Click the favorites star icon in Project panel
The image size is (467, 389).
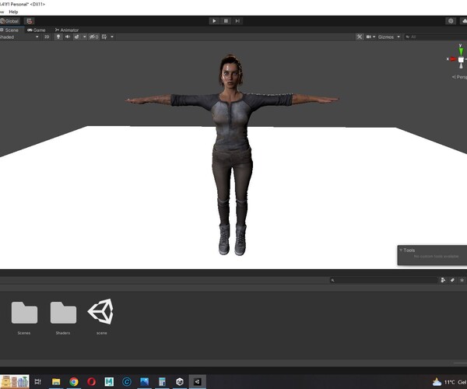pos(462,280)
